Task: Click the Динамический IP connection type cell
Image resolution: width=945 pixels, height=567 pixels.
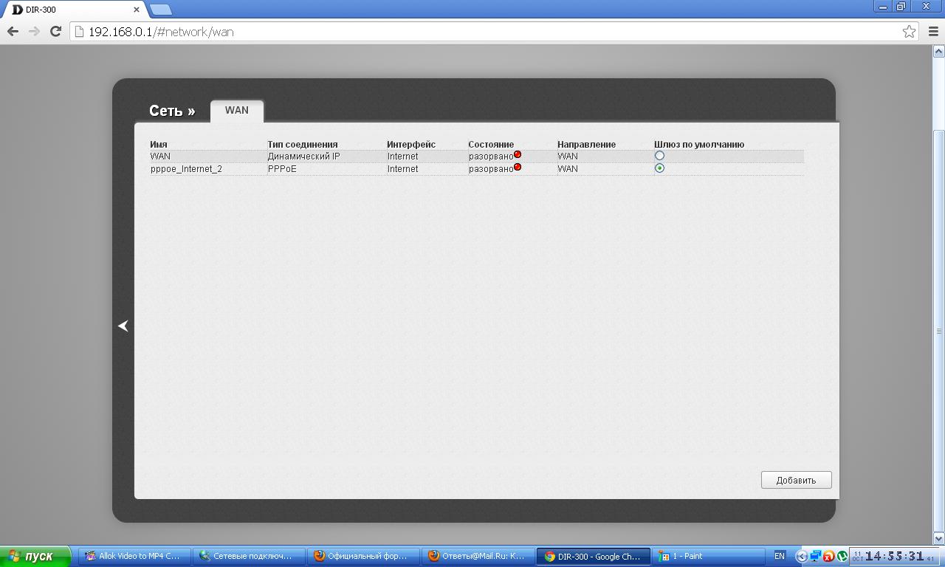Action: tap(304, 157)
